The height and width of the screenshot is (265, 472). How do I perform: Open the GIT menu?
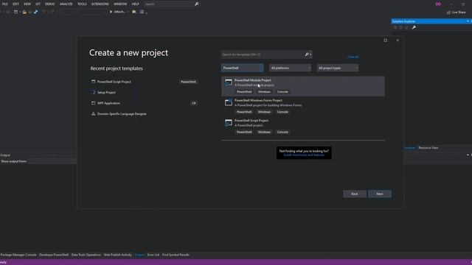pos(38,4)
